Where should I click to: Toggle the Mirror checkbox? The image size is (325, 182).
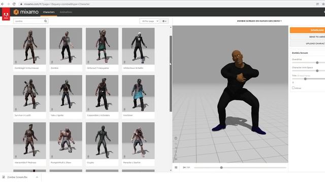click(x=293, y=87)
